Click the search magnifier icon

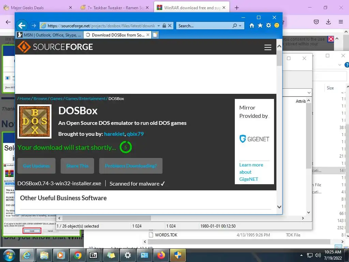(234, 26)
